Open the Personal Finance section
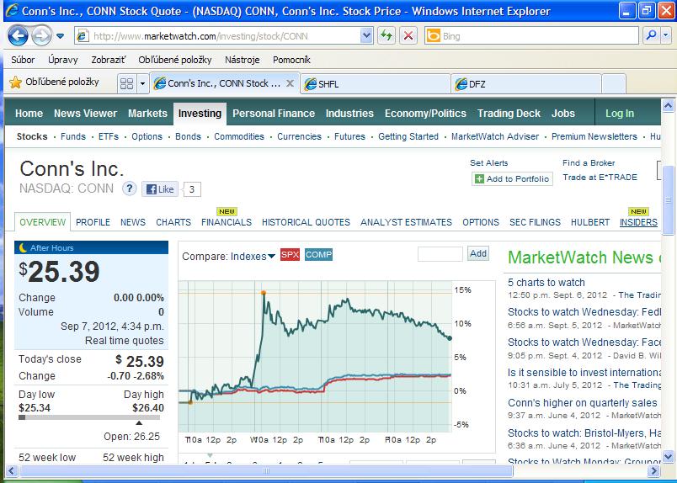Viewport: 677px width, 483px height. tap(274, 114)
